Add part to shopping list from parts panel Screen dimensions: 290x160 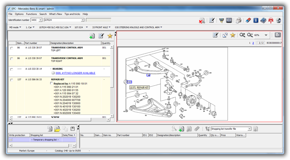click(x=92, y=36)
